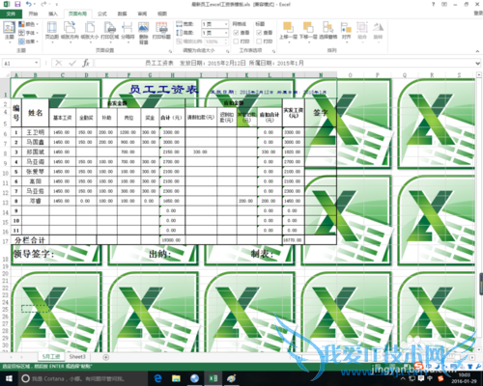Image resolution: width=483 pixels, height=386 pixels.
Task: Click the Align (对齐) icon
Action: 346,32
